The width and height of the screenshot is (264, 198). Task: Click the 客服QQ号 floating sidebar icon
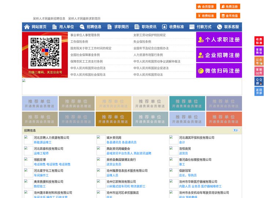click(259, 71)
